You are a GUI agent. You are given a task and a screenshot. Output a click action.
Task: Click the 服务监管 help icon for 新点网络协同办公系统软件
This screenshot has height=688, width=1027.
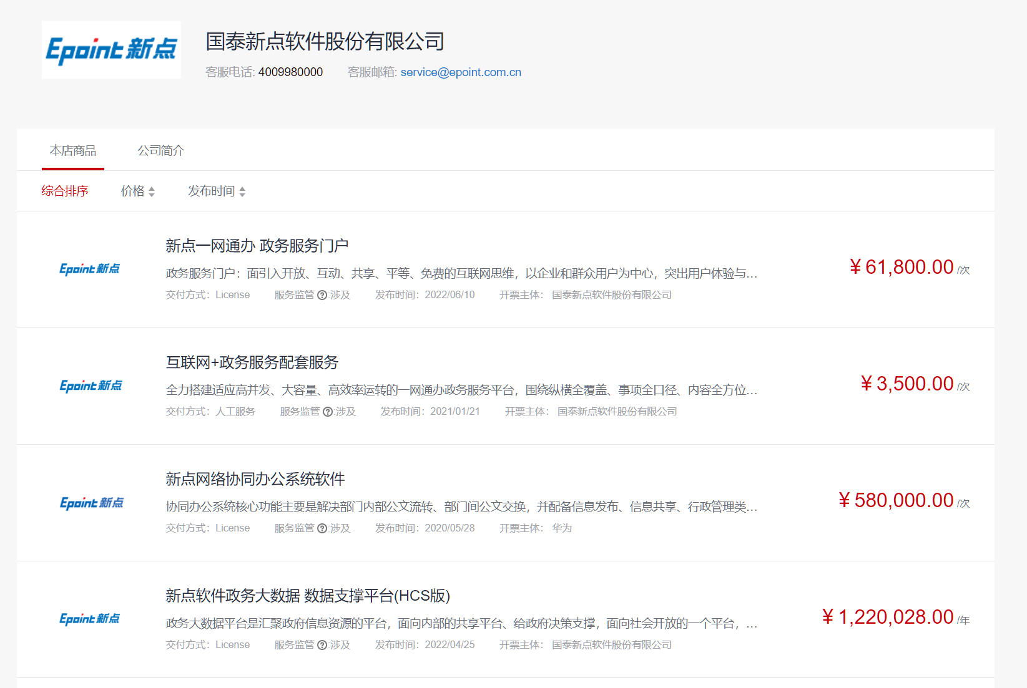tap(322, 528)
